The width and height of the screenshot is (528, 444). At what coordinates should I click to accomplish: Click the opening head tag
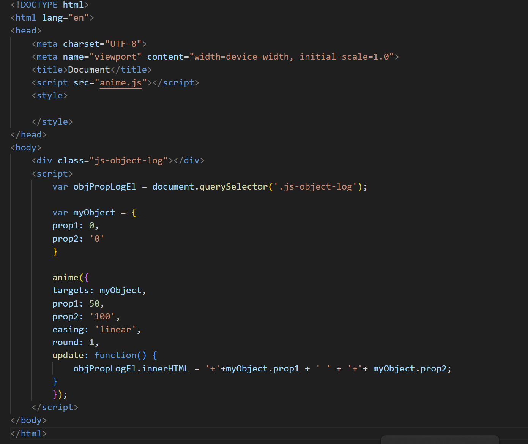(26, 31)
